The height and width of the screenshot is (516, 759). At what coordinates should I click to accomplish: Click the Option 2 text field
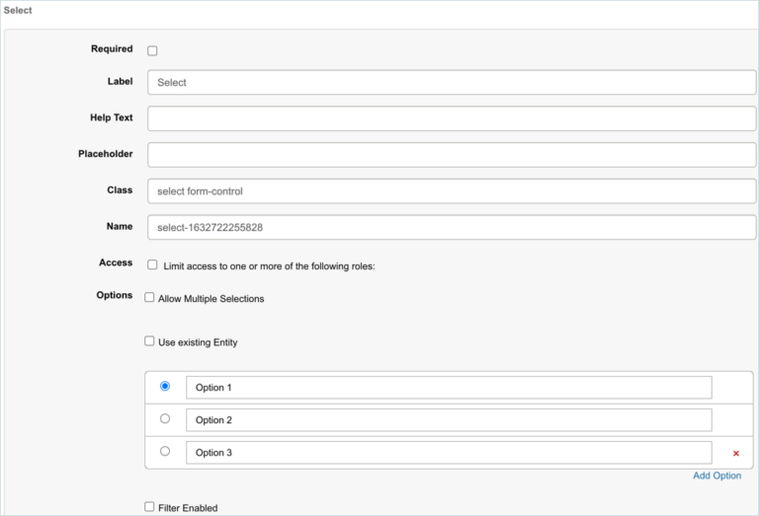tap(449, 420)
